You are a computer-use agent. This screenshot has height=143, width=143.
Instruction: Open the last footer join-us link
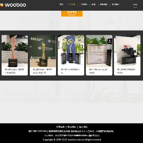[83, 127]
